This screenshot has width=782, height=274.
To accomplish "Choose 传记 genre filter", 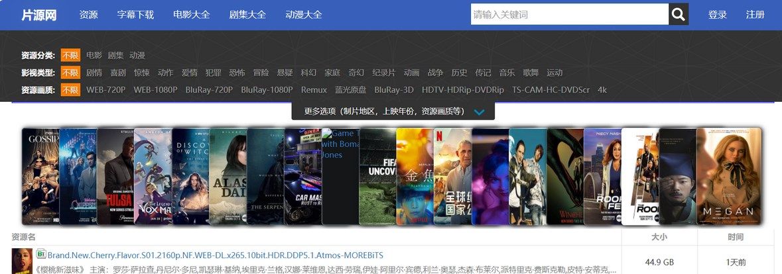I will click(x=484, y=73).
